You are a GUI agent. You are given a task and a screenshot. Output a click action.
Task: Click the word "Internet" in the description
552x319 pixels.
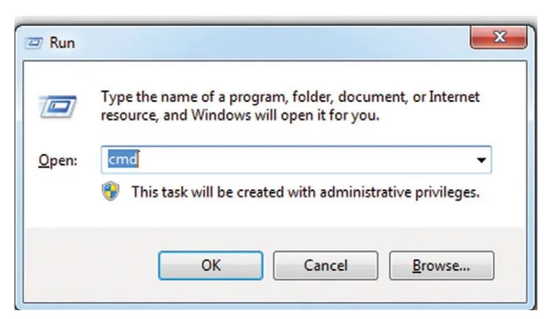coord(454,97)
